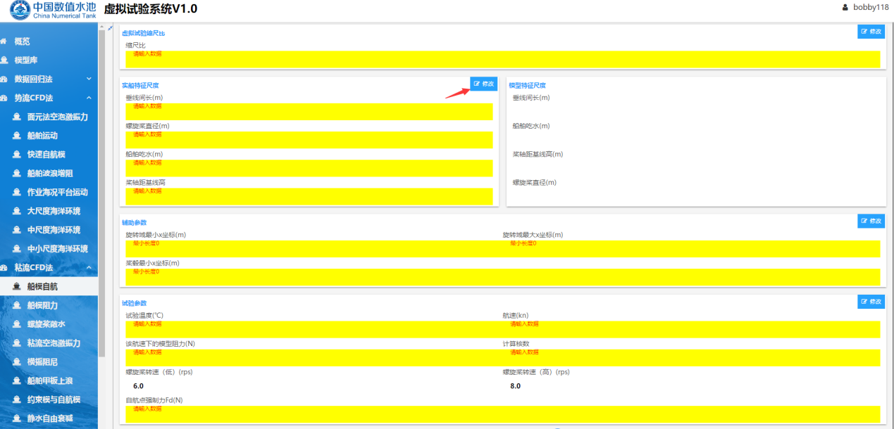Image resolution: width=894 pixels, height=429 pixels.
Task: Click 修改 button for 试验参数
Action: 871,302
